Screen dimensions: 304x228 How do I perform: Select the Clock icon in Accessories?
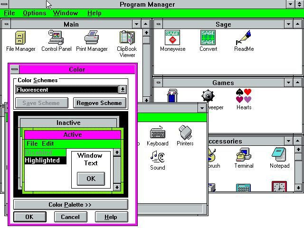click(279, 187)
